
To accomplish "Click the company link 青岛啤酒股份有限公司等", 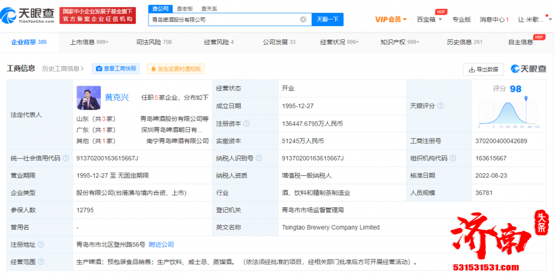I will pyautogui.click(x=175, y=118).
